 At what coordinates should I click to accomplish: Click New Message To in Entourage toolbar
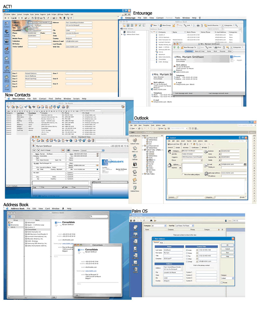189,47
